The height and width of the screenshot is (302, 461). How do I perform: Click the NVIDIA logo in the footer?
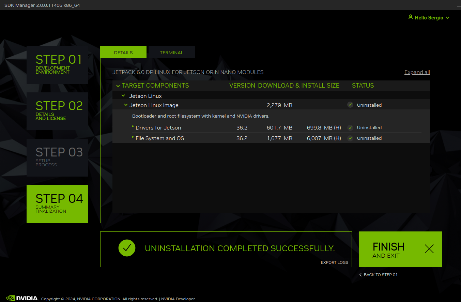[x=22, y=298]
